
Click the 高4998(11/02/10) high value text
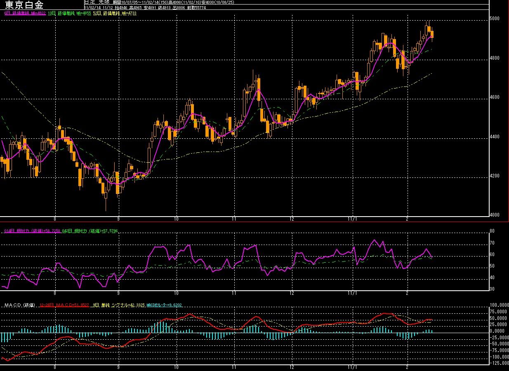point(185,2)
